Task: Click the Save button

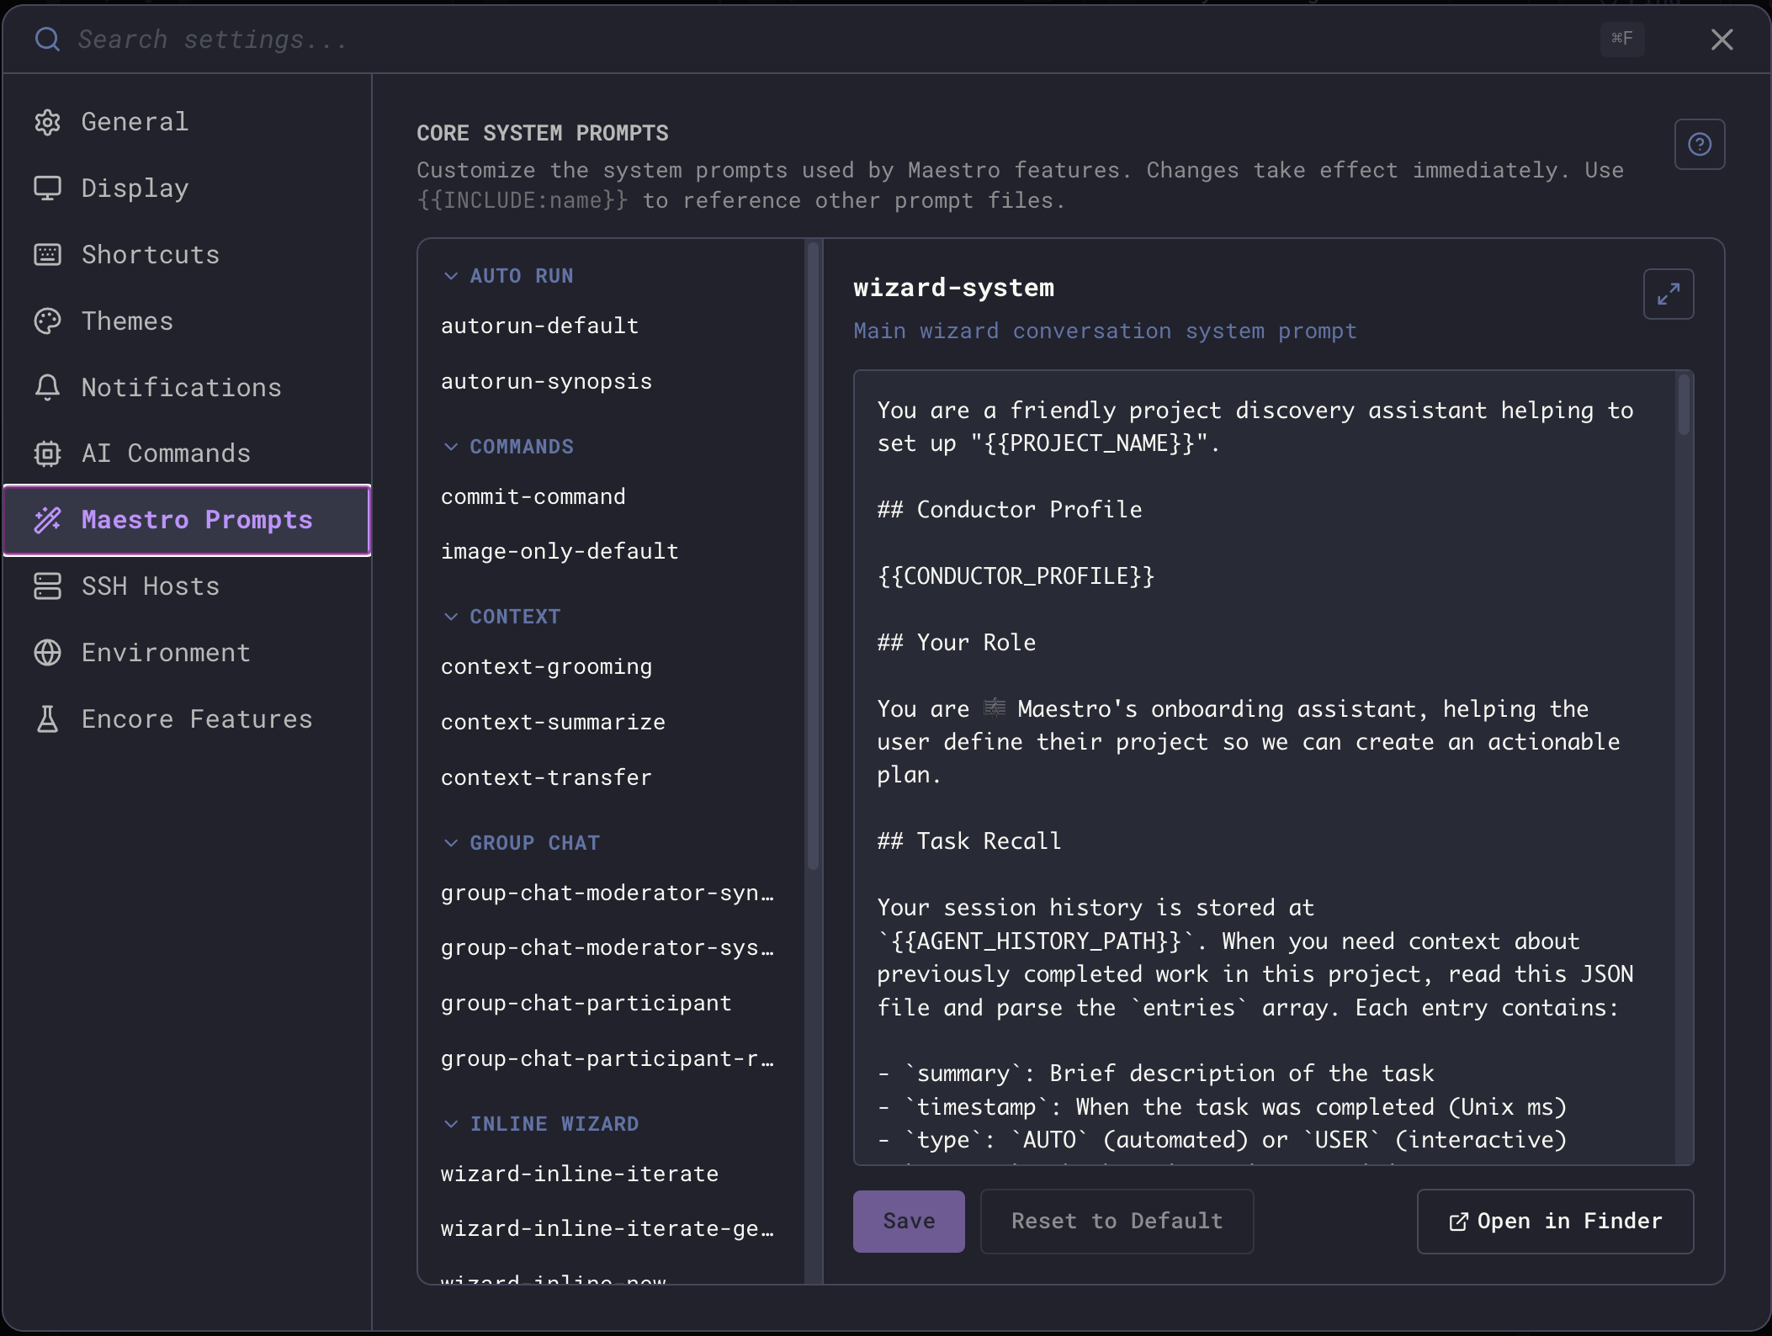Action: coord(909,1221)
